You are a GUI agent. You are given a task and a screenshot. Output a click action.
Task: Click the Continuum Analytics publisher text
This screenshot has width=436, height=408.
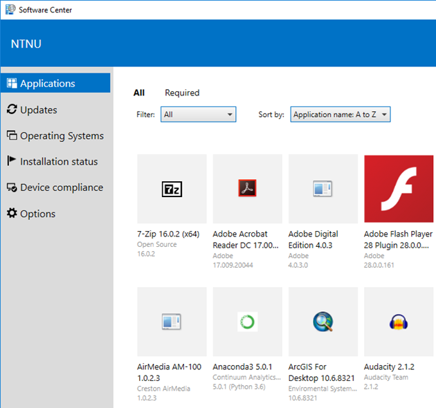247,377
